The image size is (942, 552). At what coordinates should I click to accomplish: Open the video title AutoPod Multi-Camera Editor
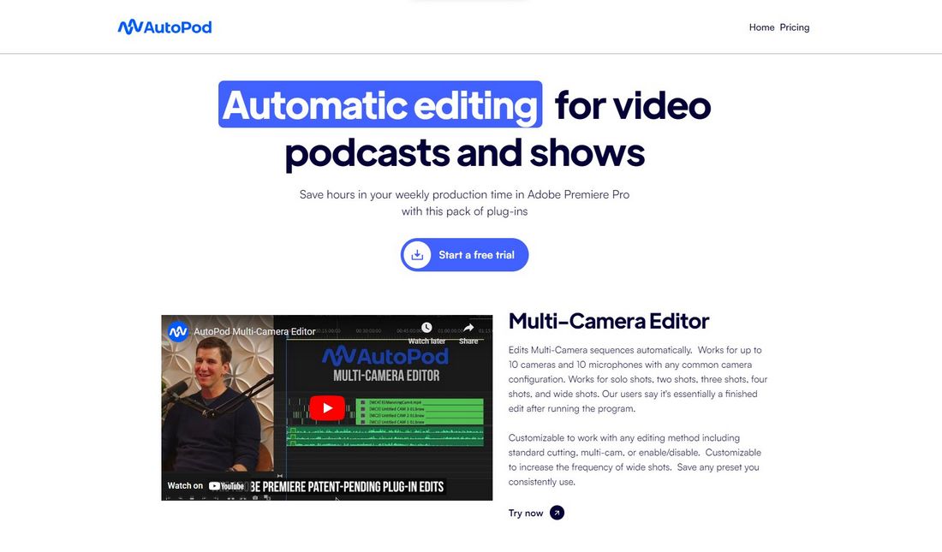pyautogui.click(x=254, y=331)
